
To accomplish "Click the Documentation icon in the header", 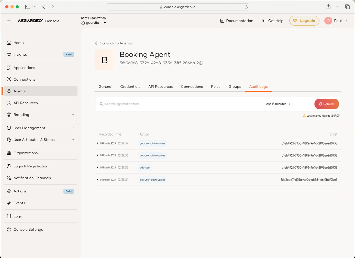I will 222,21.
